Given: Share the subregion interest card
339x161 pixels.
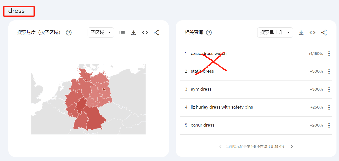Looking at the screenshot, I should pyautogui.click(x=156, y=33).
